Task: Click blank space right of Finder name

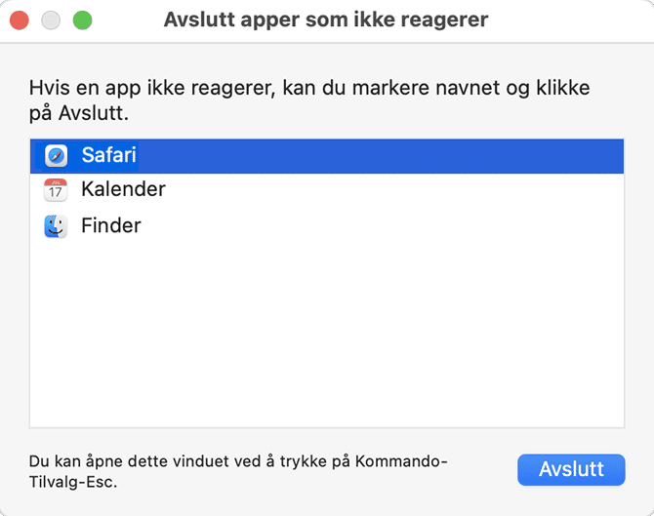Action: click(382, 226)
